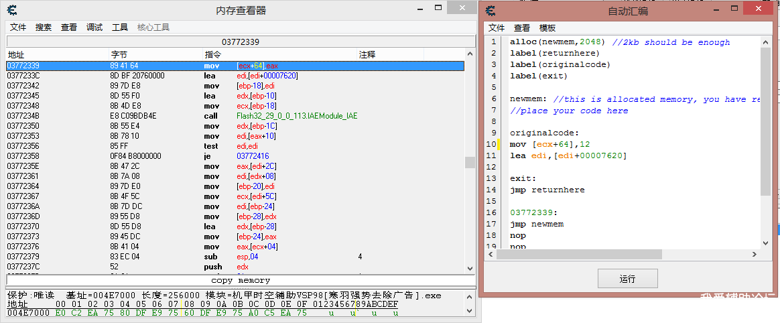Open 文件 menu in Auto Assemble window
This screenshot has height=323, width=780.
tap(497, 28)
